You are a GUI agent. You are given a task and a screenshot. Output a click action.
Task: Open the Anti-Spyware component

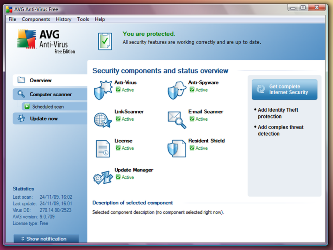177,90
